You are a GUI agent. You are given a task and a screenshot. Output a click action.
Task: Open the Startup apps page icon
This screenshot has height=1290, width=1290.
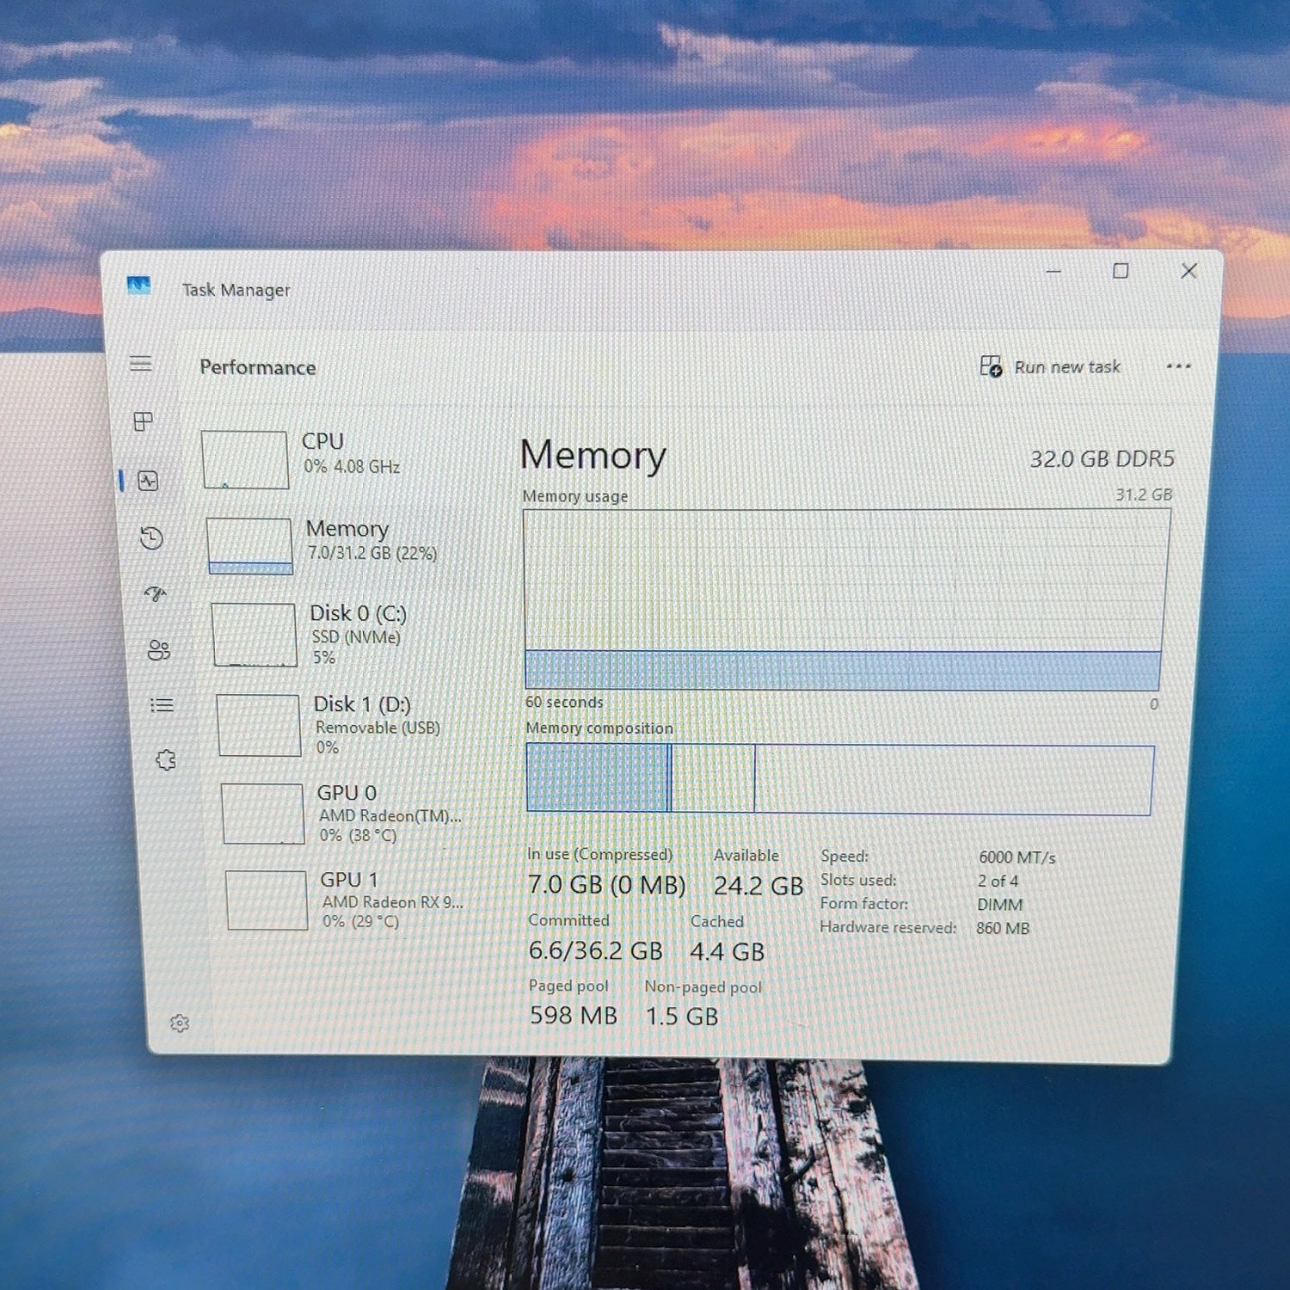click(x=156, y=593)
